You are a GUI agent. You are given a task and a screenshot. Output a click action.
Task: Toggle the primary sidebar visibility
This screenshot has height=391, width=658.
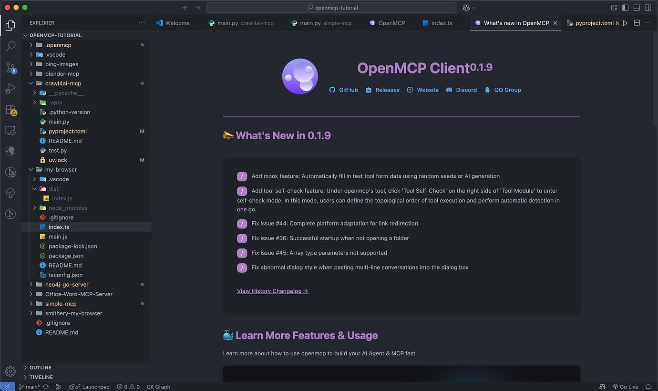(x=625, y=7)
